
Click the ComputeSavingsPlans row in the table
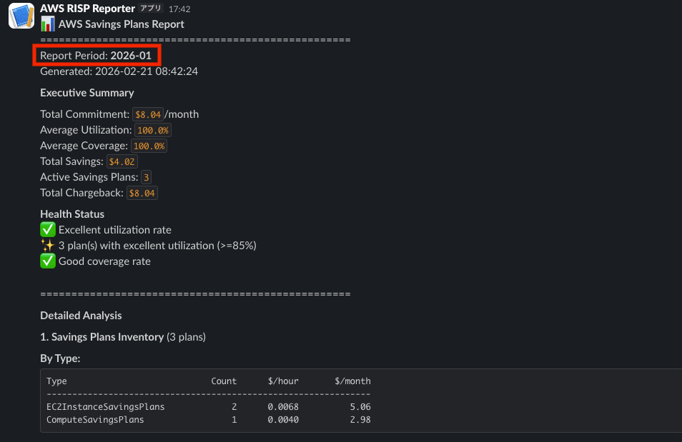point(95,420)
